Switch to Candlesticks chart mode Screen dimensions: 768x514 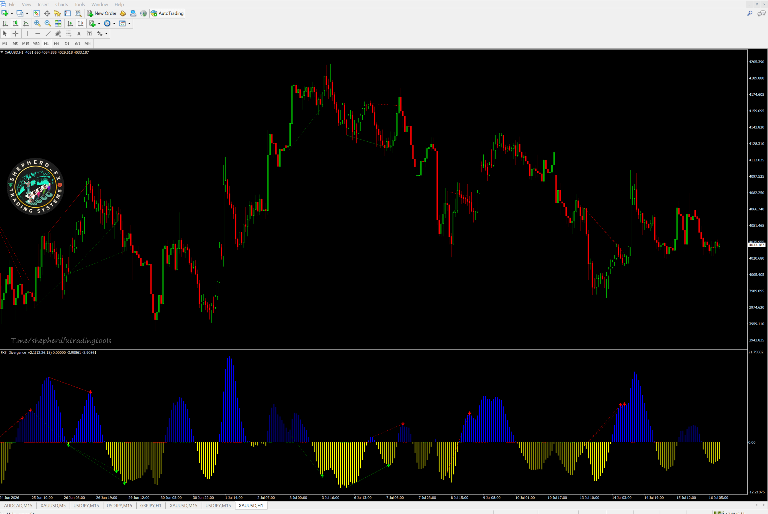(15, 23)
